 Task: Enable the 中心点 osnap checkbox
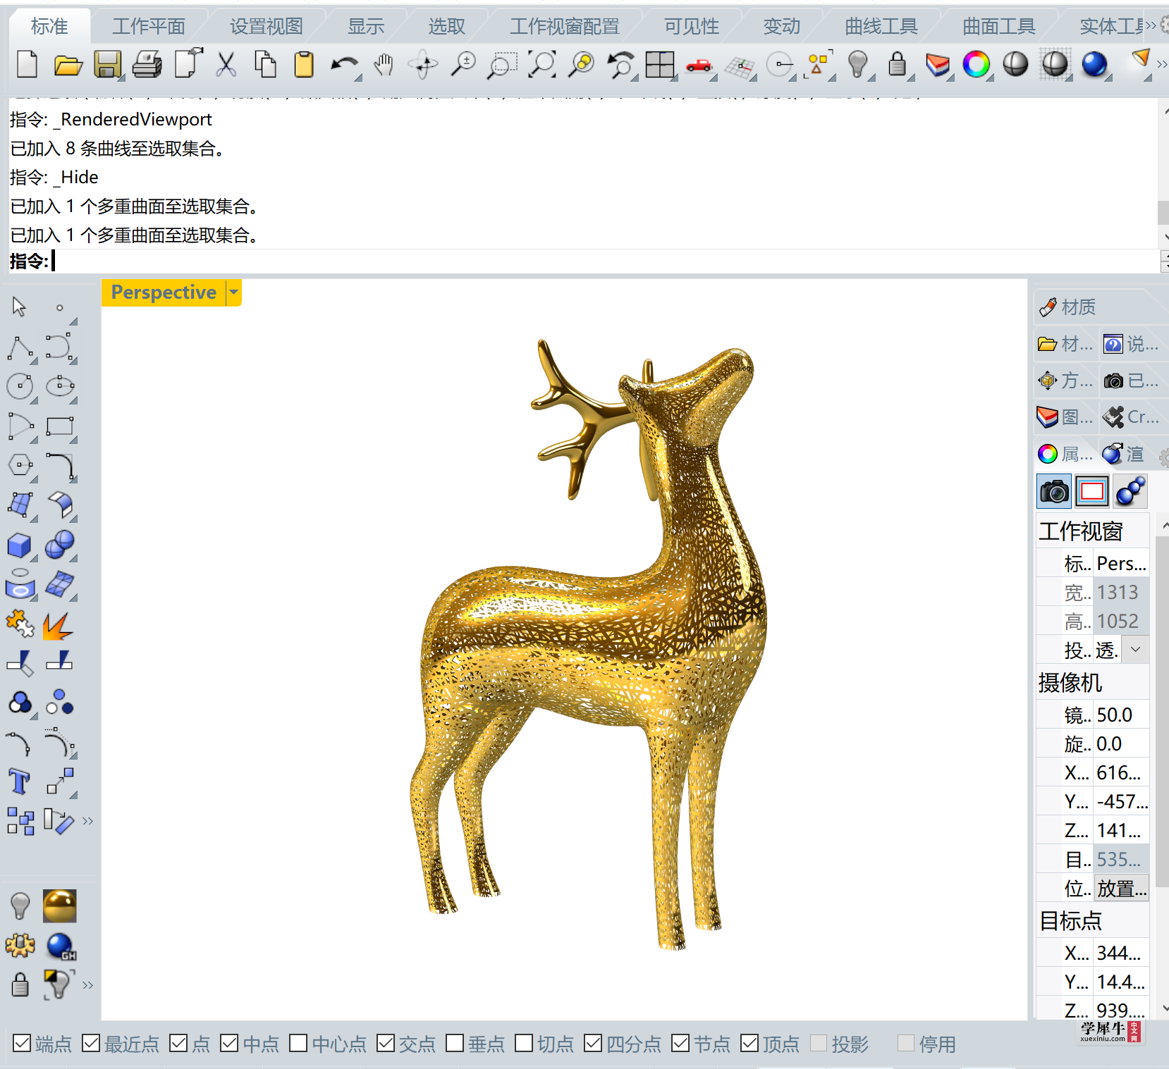tap(298, 1043)
